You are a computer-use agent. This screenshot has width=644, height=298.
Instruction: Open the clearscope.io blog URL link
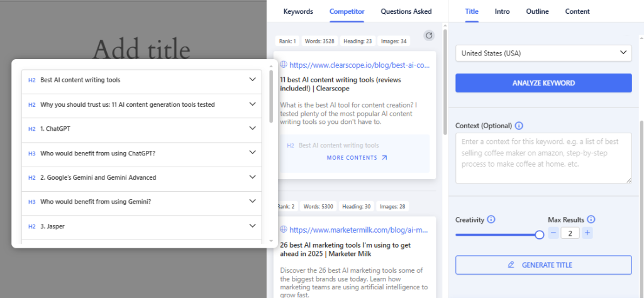pyautogui.click(x=359, y=65)
